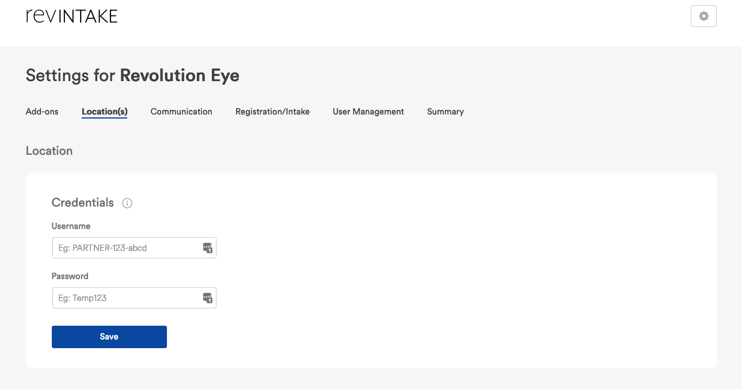Click the Revolution Eye practice name
The image size is (742, 389).
pyautogui.click(x=180, y=75)
